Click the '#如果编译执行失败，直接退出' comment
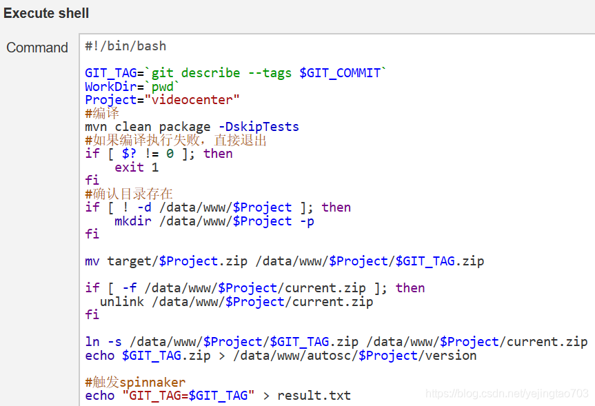This screenshot has width=595, height=406. [176, 140]
